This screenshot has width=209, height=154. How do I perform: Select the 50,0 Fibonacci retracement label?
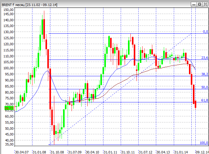pos(205,87)
